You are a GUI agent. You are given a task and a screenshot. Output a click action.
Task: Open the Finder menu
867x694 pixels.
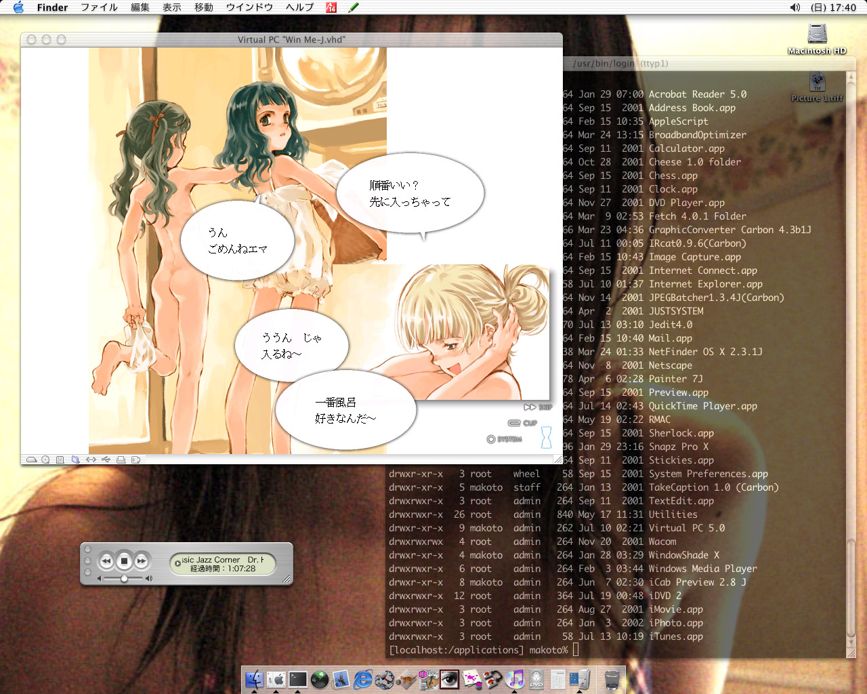[x=52, y=7]
